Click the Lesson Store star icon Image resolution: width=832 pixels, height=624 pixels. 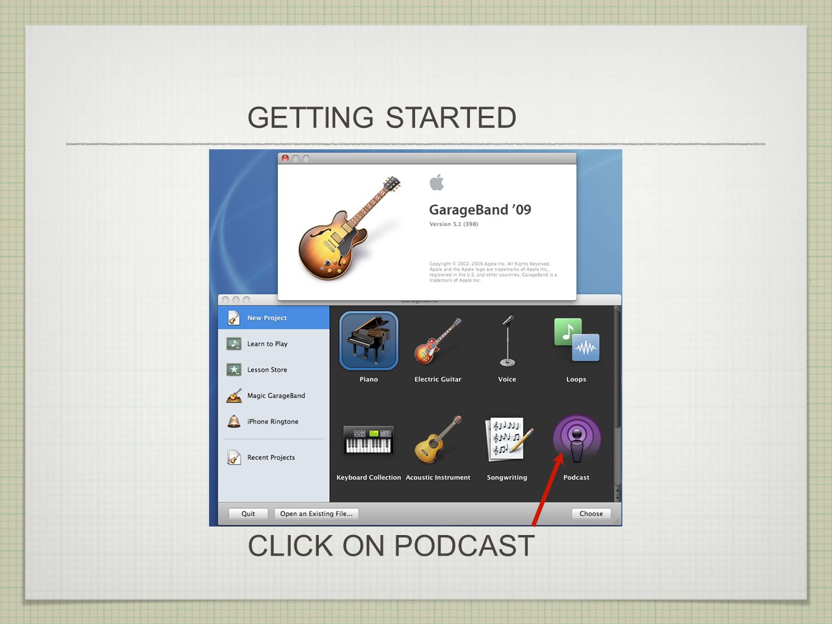pos(234,369)
